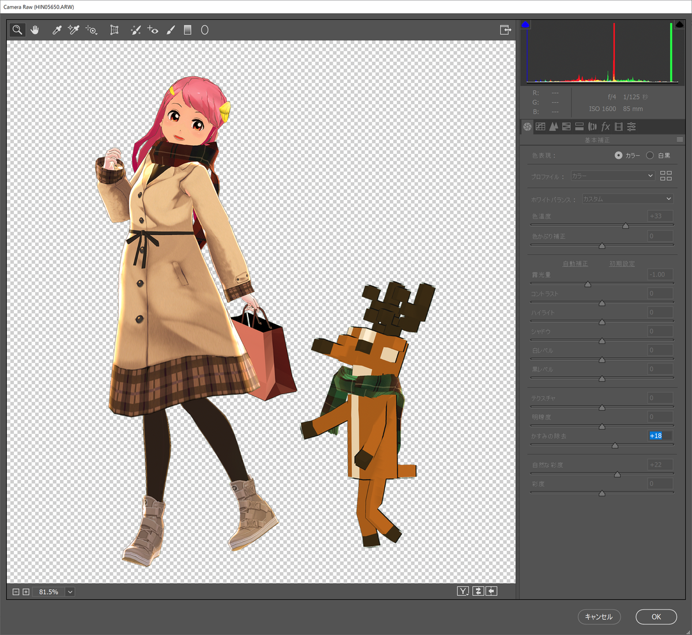Open the Detail panel tab
The image size is (692, 635).
pyautogui.click(x=554, y=127)
